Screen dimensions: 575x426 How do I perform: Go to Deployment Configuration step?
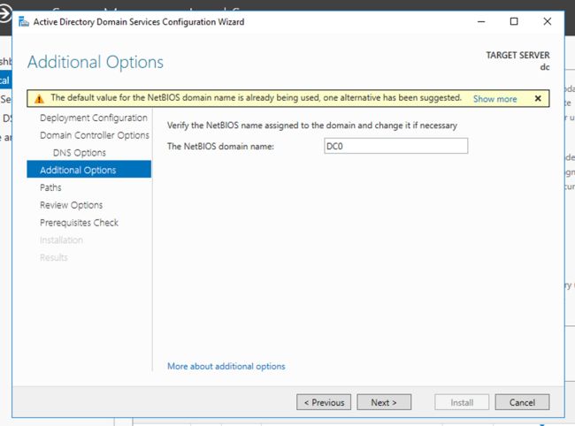pyautogui.click(x=94, y=118)
